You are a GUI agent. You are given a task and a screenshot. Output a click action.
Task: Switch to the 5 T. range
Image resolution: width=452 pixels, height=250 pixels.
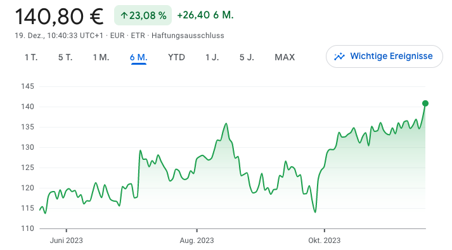(x=65, y=57)
